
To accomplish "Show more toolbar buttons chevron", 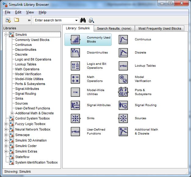I will 29,20.
